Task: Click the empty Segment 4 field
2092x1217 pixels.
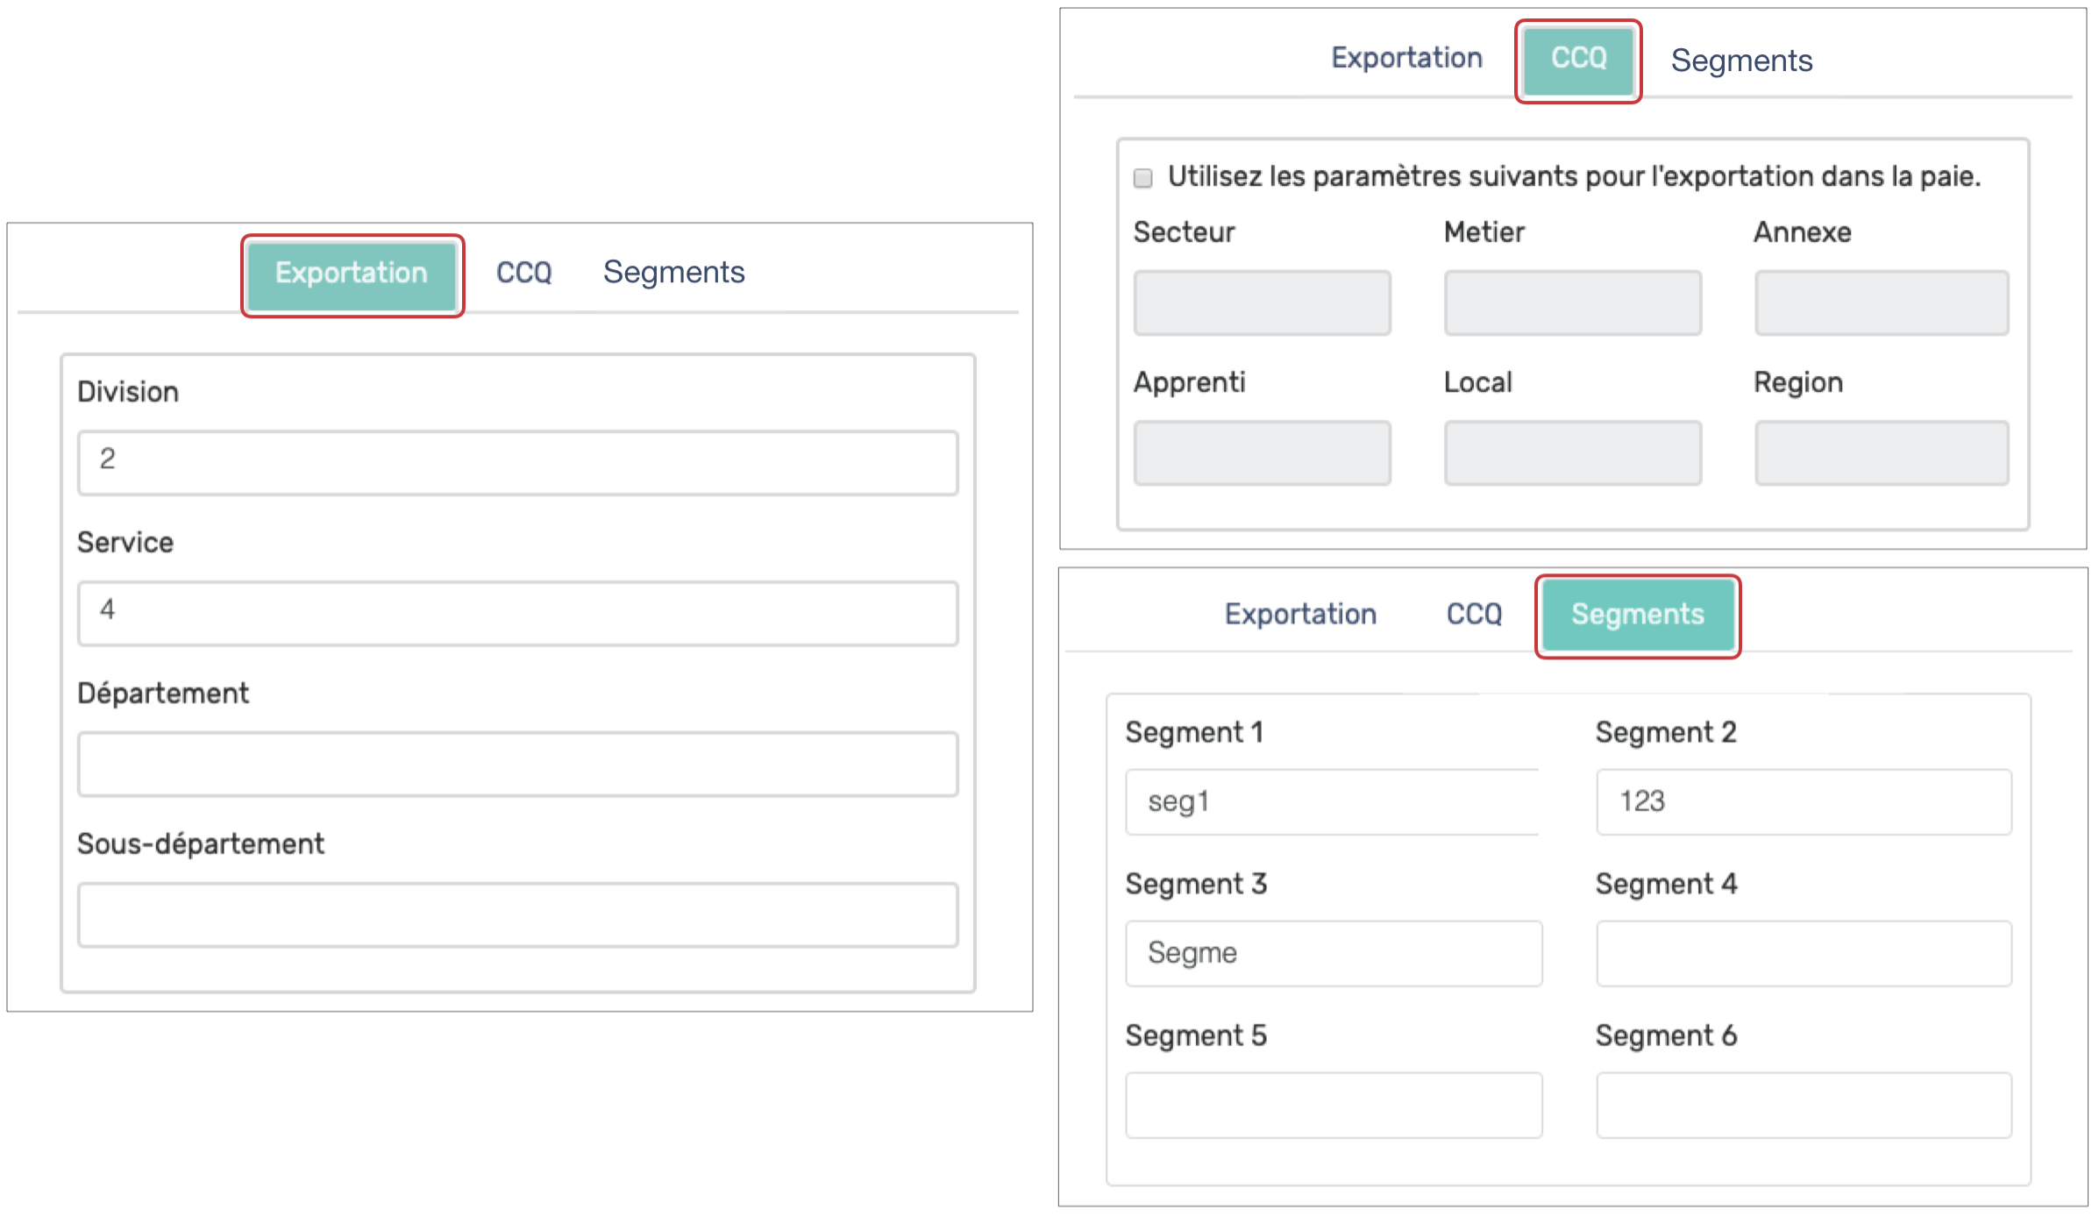Action: coord(1804,953)
